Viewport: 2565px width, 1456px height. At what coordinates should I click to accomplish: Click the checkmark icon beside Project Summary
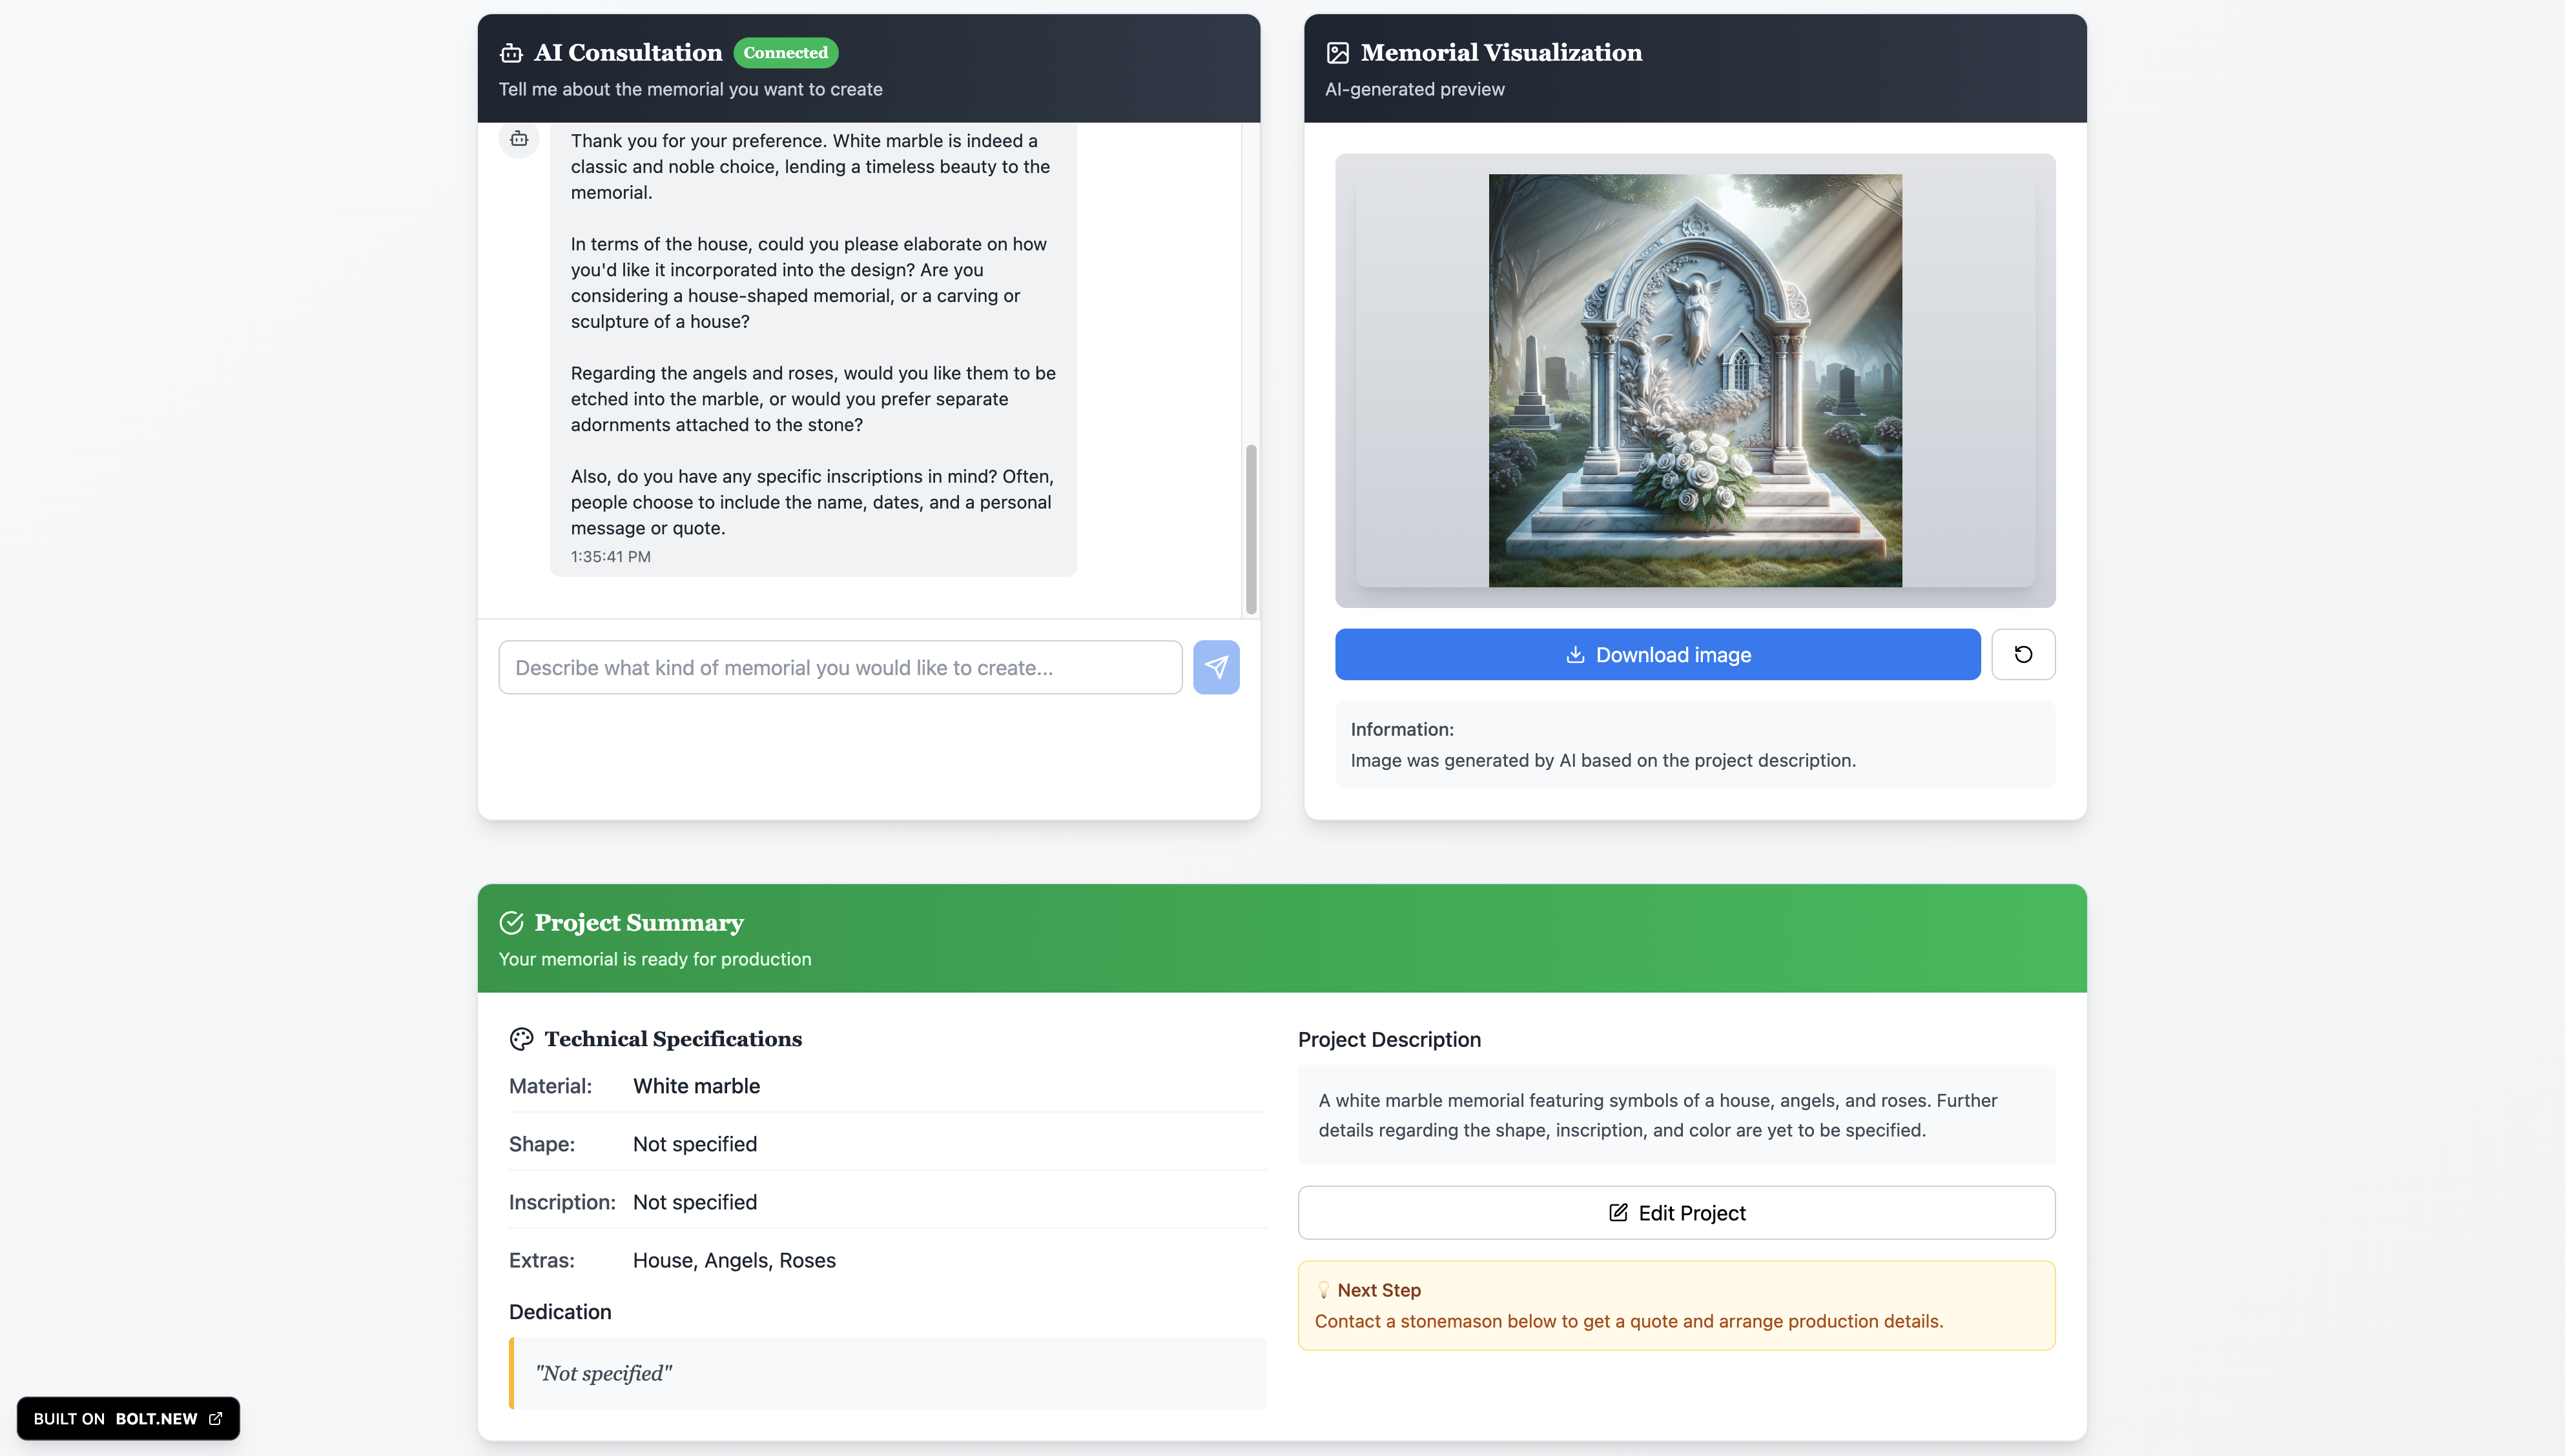[x=511, y=922]
